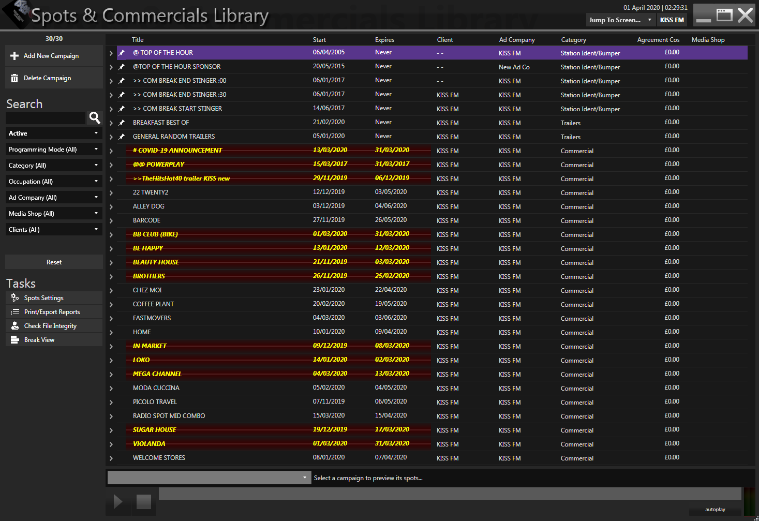The image size is (759, 521).
Task: Select the @@ POWERPLAY campaign
Action: (x=432, y=165)
